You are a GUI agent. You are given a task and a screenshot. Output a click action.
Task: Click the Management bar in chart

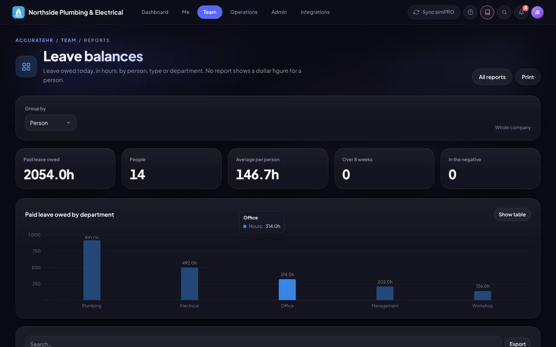[385, 293]
